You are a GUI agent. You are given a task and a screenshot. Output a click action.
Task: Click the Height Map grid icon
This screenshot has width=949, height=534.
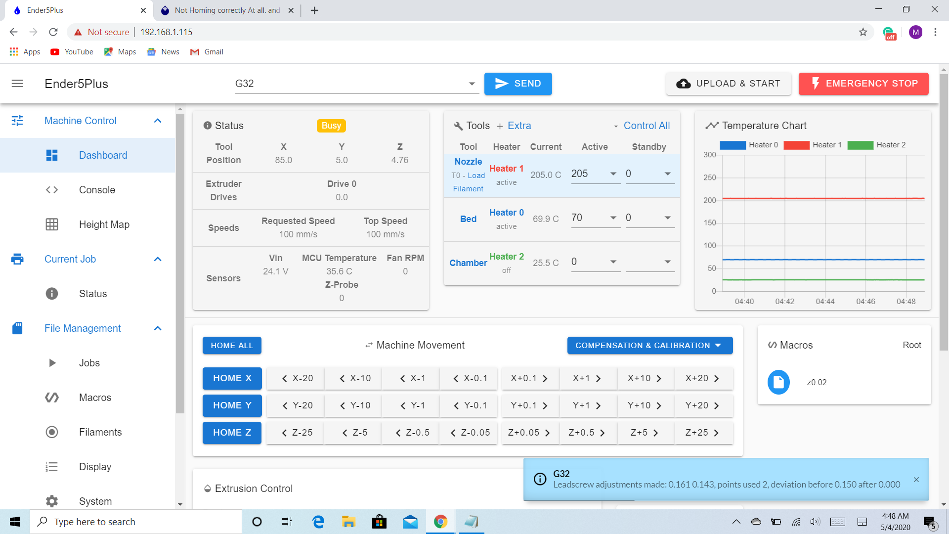click(52, 224)
